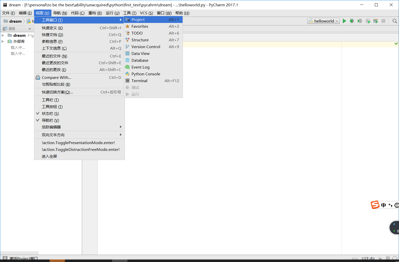Toggle the 导航栏 (V) navigation bar option

[x=79, y=120]
